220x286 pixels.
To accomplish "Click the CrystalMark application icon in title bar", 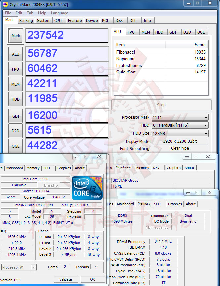I will pyautogui.click(x=5, y=4).
